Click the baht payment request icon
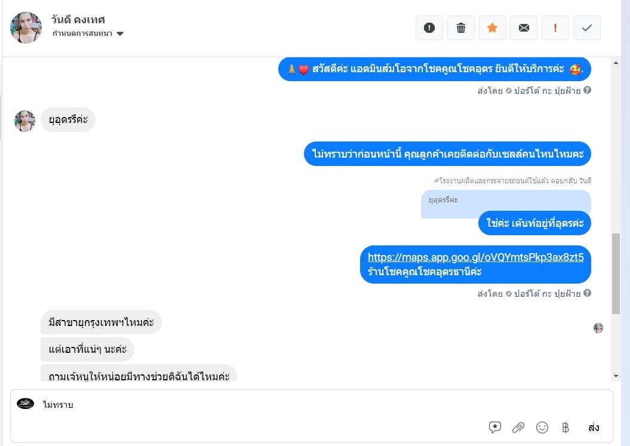This screenshot has height=446, width=630. pos(566,427)
